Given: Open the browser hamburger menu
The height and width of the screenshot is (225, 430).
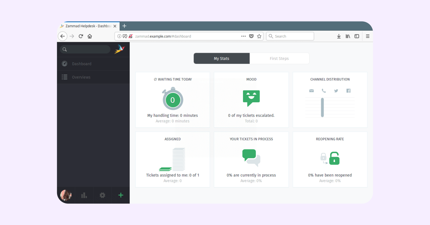Looking at the screenshot, I should coord(368,36).
